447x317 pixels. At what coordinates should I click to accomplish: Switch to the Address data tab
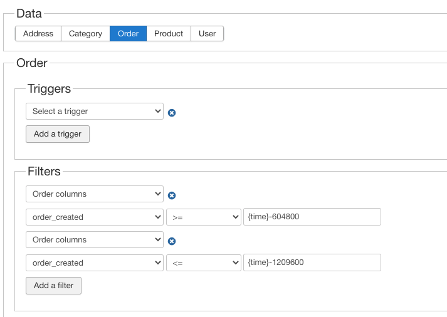(x=38, y=34)
